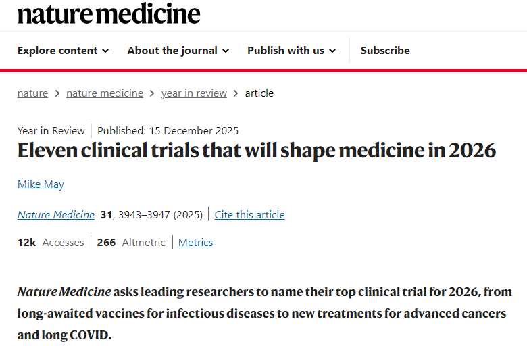Navigate to year in review breadcrumb
Image resolution: width=527 pixels, height=346 pixels.
point(194,93)
